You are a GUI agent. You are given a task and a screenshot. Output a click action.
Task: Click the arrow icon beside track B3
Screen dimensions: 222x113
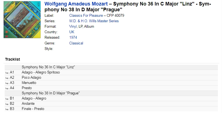(x=7, y=109)
